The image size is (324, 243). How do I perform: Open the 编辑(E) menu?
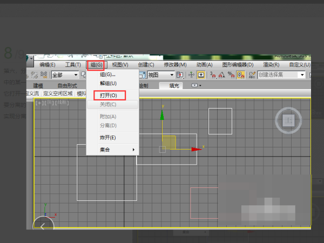[48, 65]
